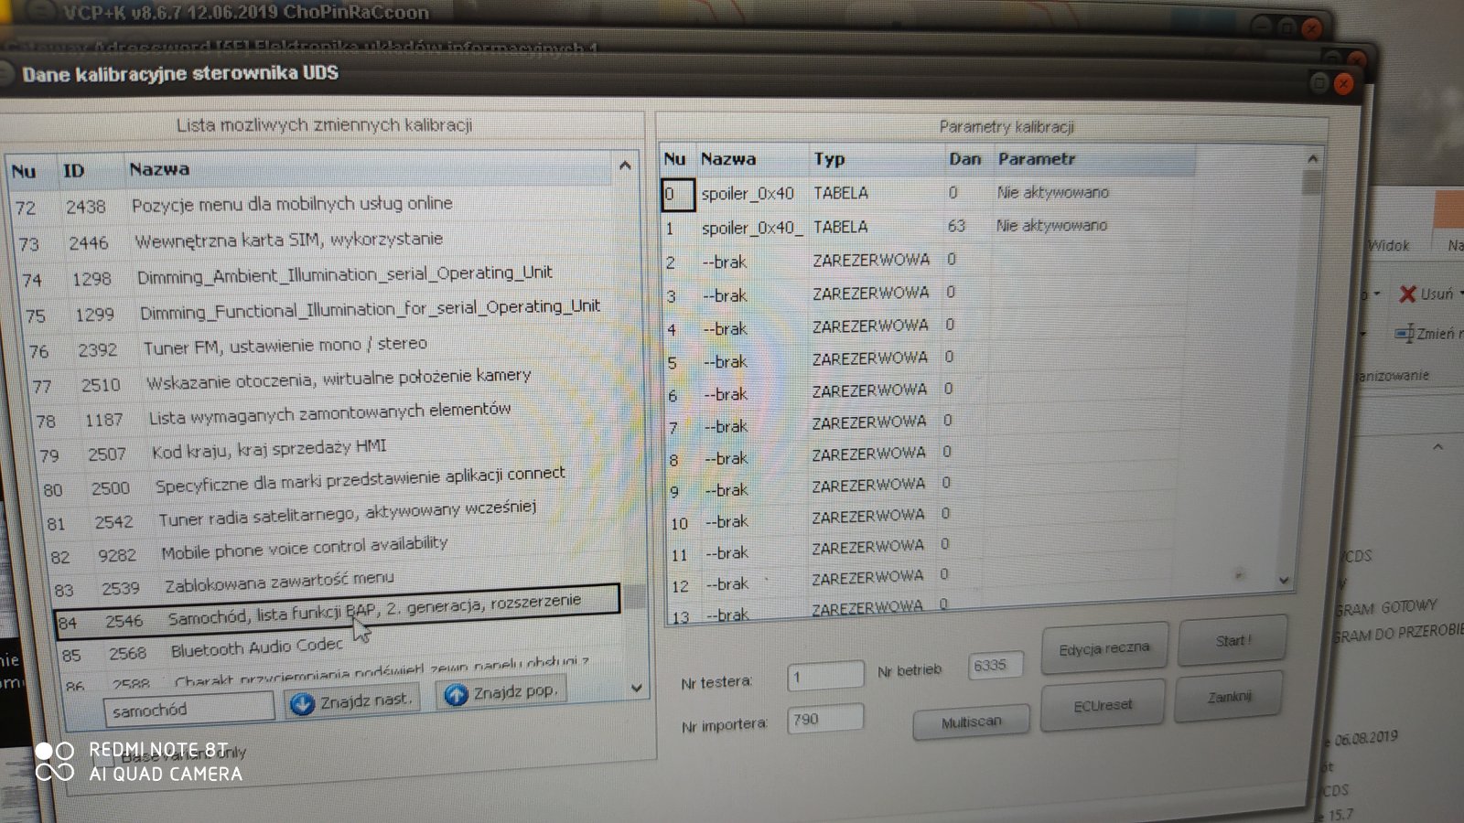Screen dimensions: 1464x823
Task: Click the up arrow of left list scrollbar
Action: [x=625, y=166]
